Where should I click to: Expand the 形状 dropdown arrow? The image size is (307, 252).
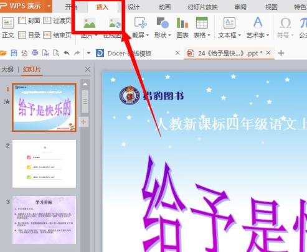point(169,35)
